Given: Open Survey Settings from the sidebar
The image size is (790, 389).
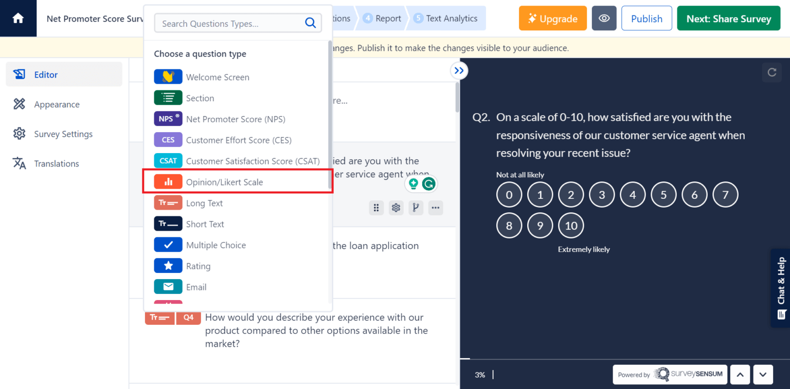Looking at the screenshot, I should coord(62,134).
